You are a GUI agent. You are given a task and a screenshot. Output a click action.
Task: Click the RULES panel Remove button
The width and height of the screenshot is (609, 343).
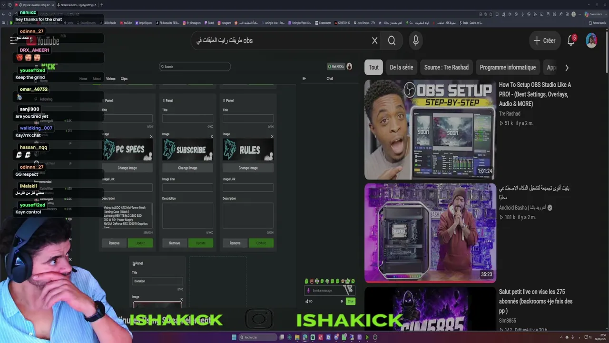(235, 243)
